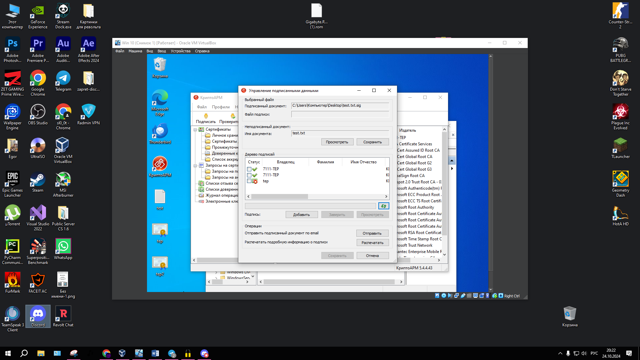The height and width of the screenshot is (360, 640).
Task: Open Профили menu in КриптоАРМ
Action: (221, 107)
